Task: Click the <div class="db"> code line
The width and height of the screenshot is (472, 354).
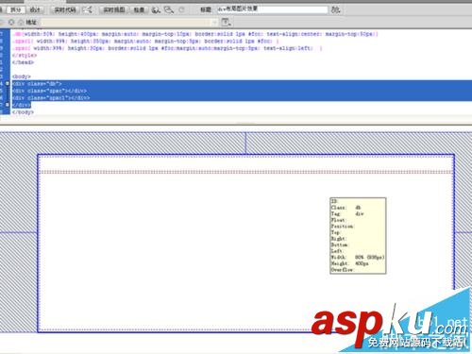Action: pyautogui.click(x=37, y=84)
